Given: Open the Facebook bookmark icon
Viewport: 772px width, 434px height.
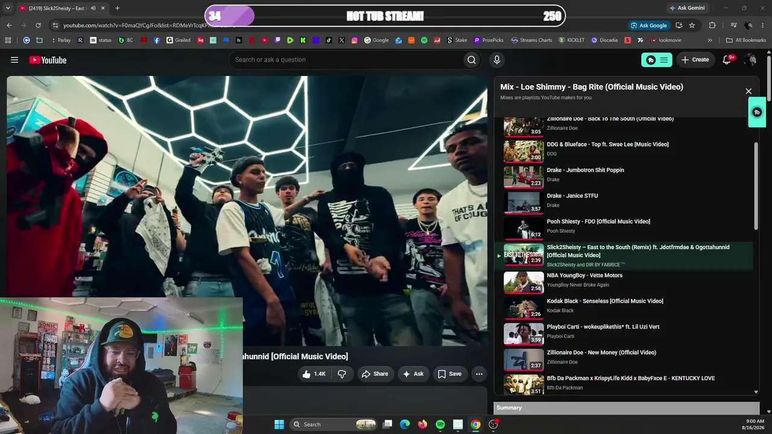Looking at the screenshot, I should 157,40.
